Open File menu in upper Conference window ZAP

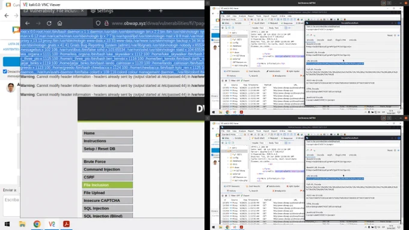(223, 16)
